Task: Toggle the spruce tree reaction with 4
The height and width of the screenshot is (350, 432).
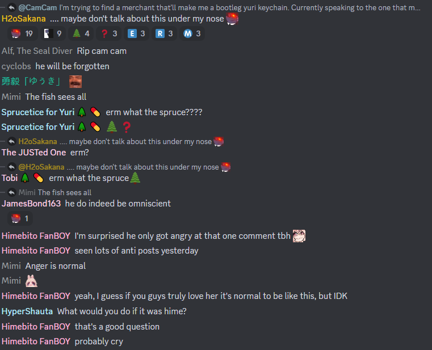Action: 81,33
